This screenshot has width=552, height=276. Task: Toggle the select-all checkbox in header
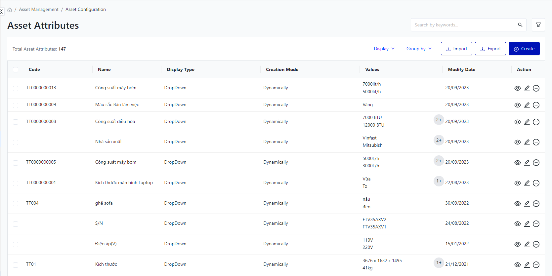(x=16, y=70)
